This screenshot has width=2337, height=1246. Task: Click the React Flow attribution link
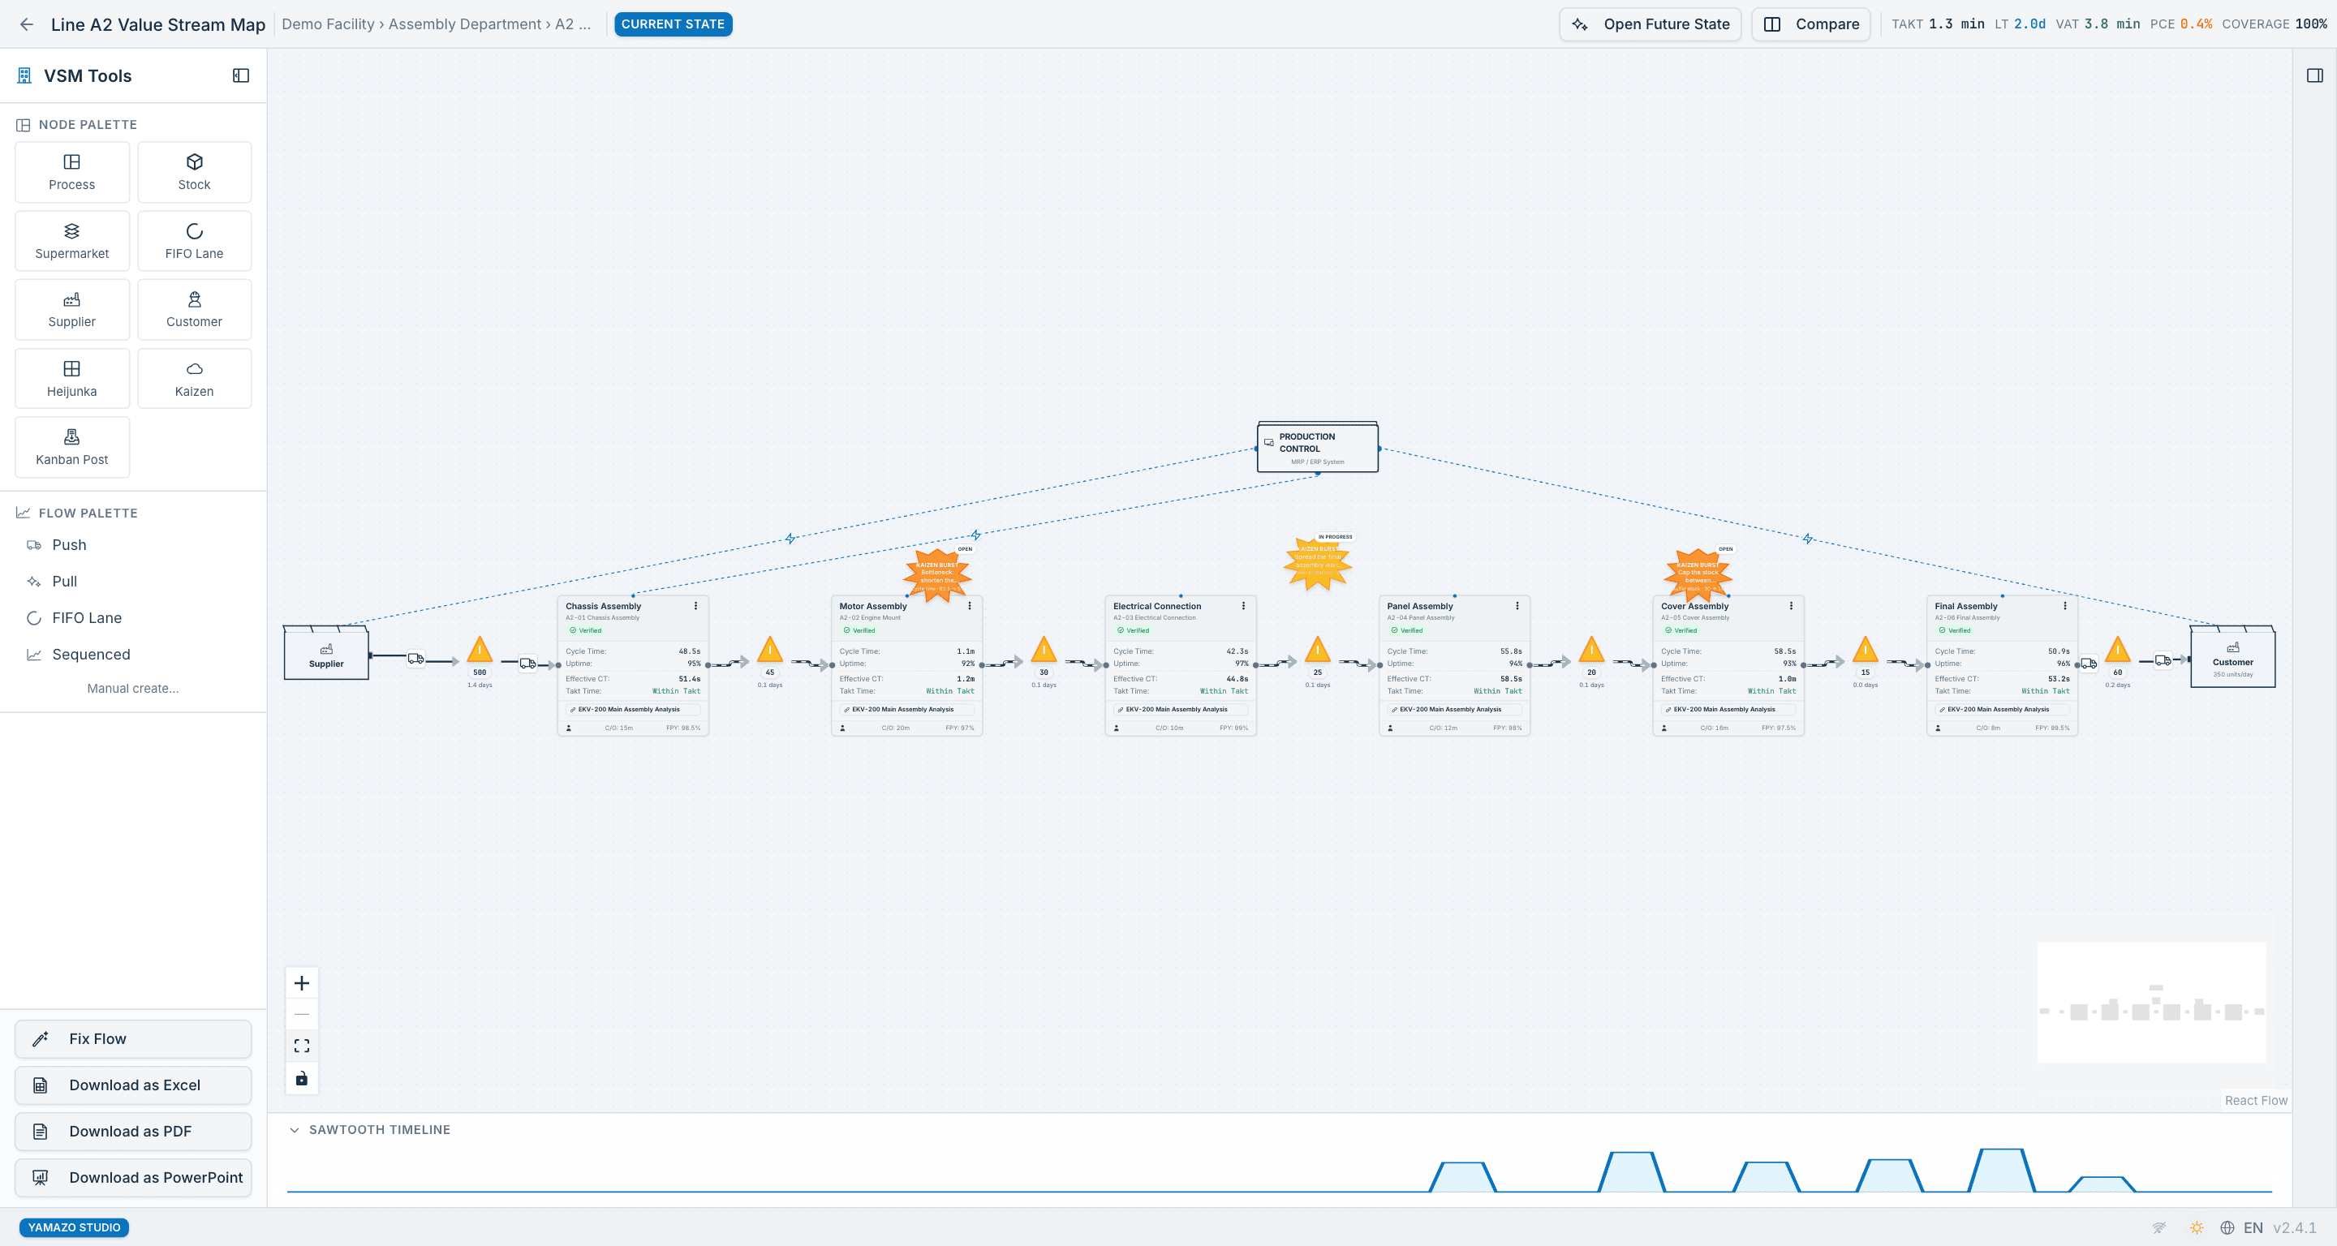pyautogui.click(x=2255, y=1101)
